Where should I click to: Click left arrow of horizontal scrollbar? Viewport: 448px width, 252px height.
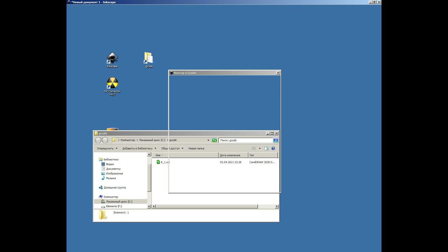(x=154, y=206)
